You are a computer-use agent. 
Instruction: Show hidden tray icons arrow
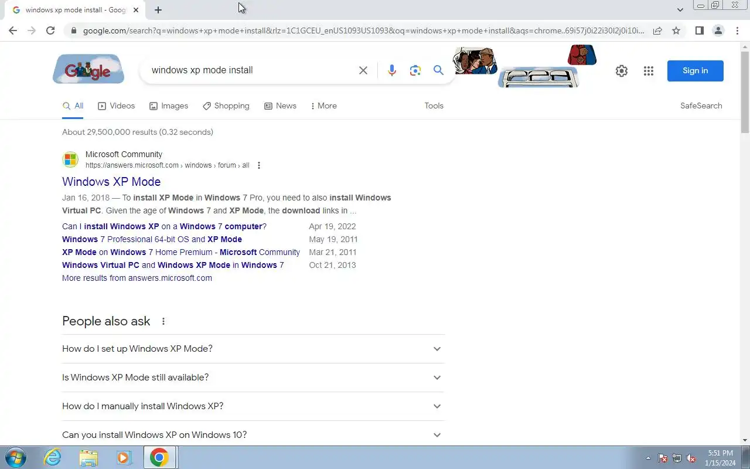(648, 458)
